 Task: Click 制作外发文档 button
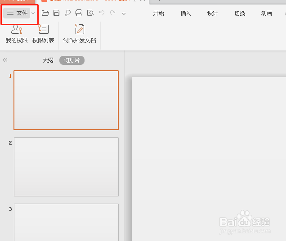coord(80,34)
